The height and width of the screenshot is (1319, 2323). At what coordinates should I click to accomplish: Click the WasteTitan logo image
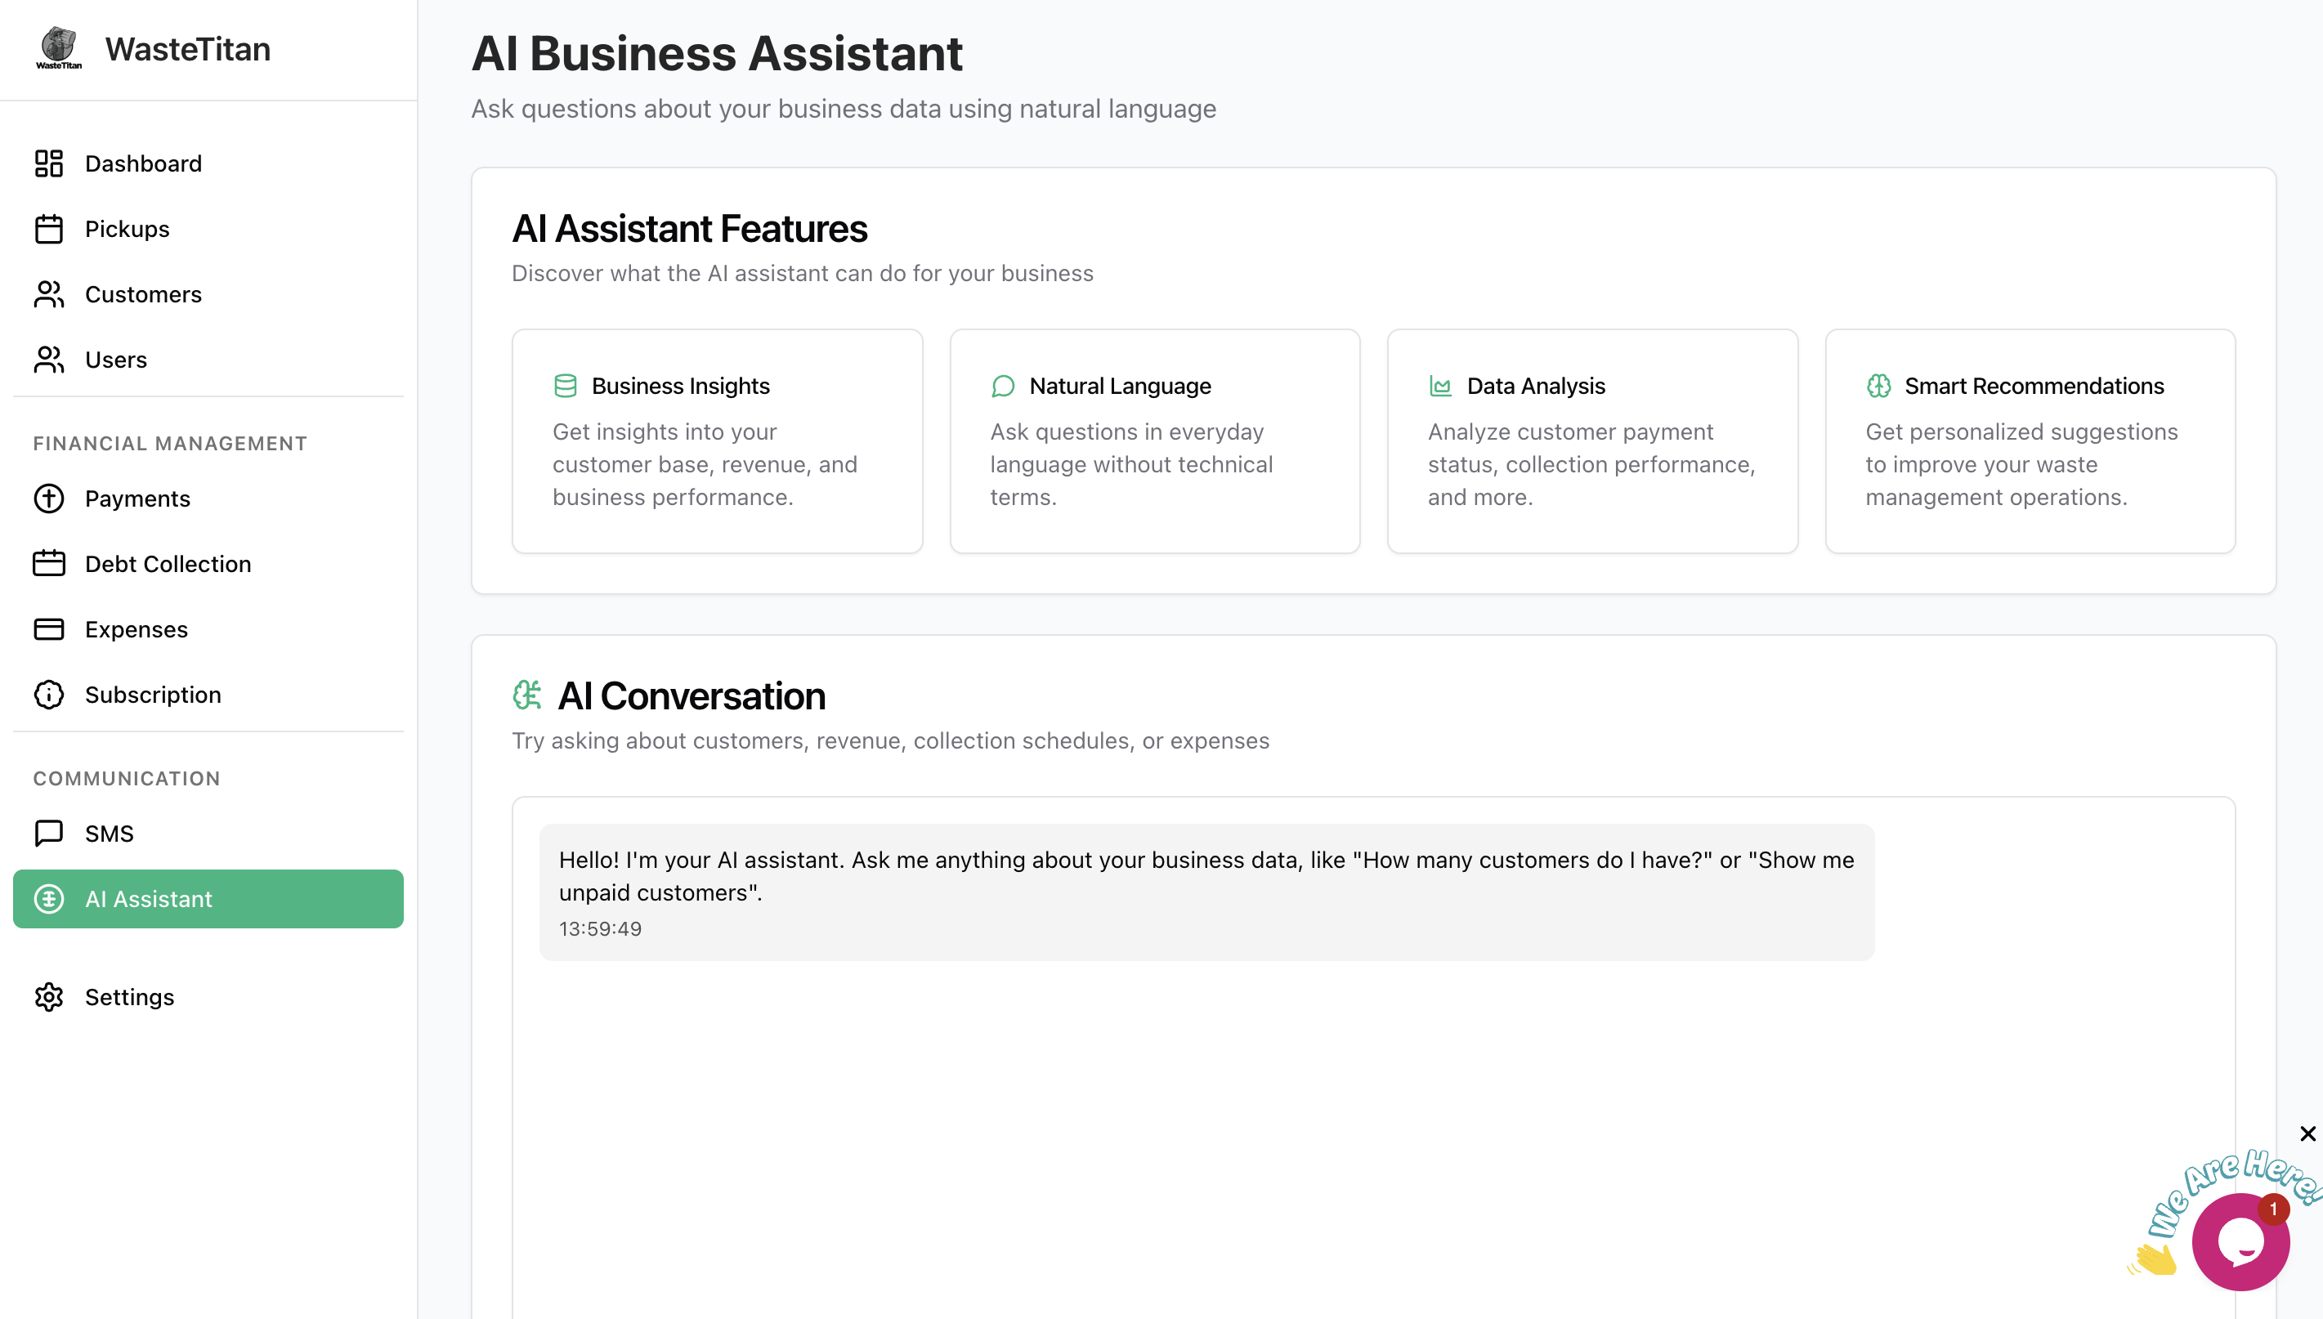pyautogui.click(x=59, y=48)
